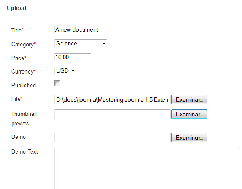Click Examinar button for Thumbnail preview
Screen dimensions: 242x189
(189, 114)
